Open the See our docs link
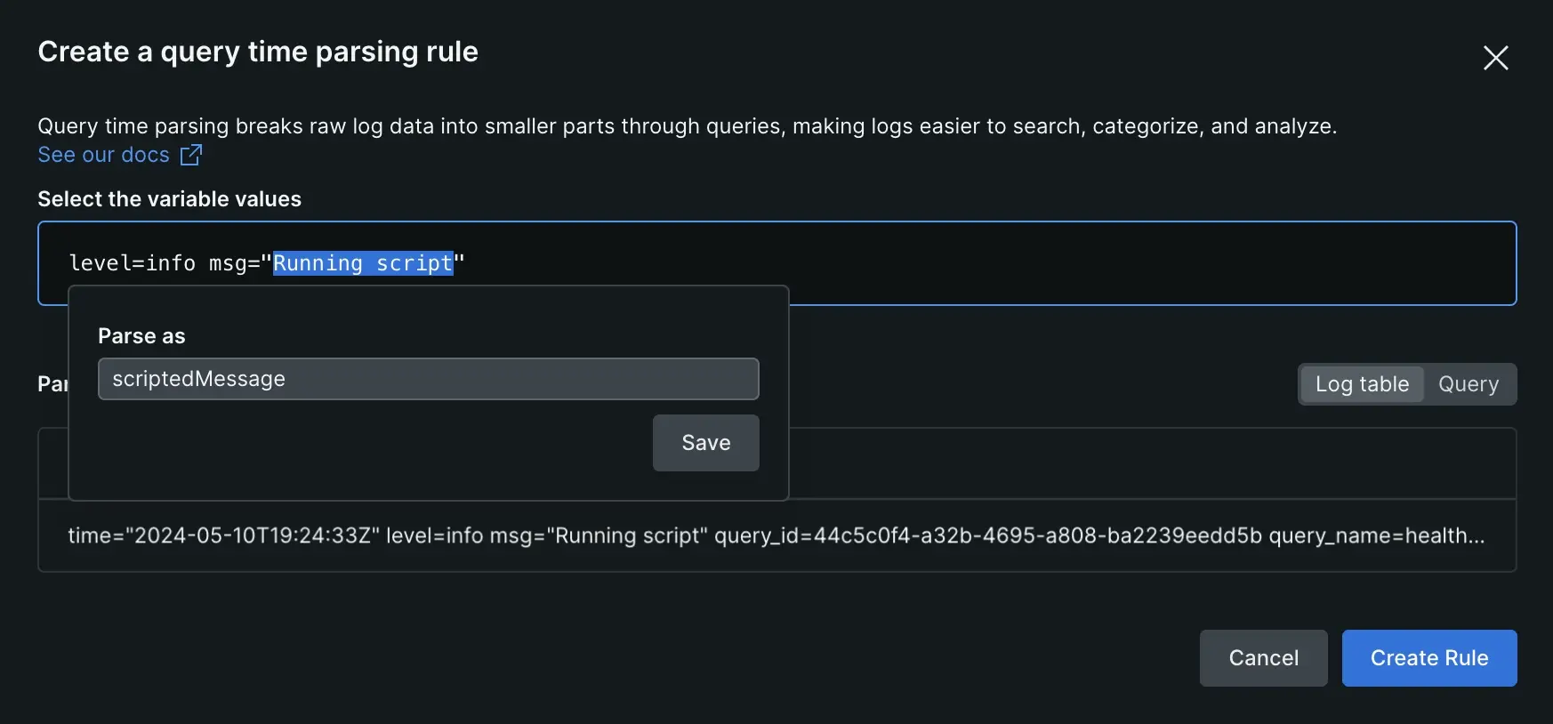 [103, 155]
